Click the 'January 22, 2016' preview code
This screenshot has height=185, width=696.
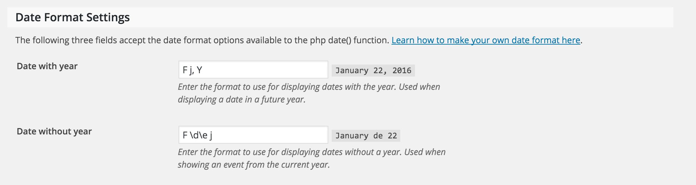pos(373,71)
